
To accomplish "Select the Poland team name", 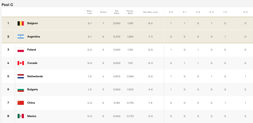I will click(x=32, y=50).
